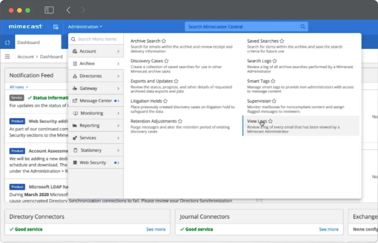Click the Dashboard breadcrumb link
Screen dimensions: 378x243
coord(51,57)
